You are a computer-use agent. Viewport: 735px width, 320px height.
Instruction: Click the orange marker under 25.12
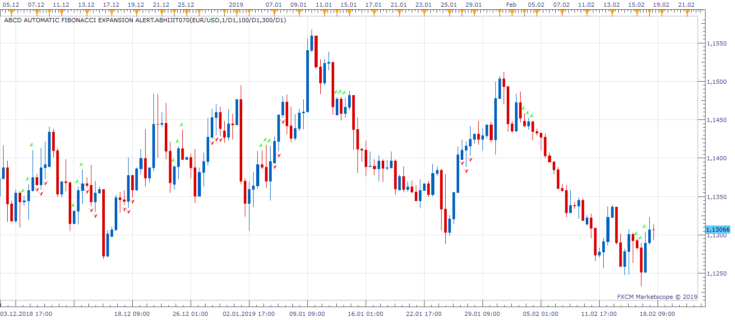tap(186, 11)
